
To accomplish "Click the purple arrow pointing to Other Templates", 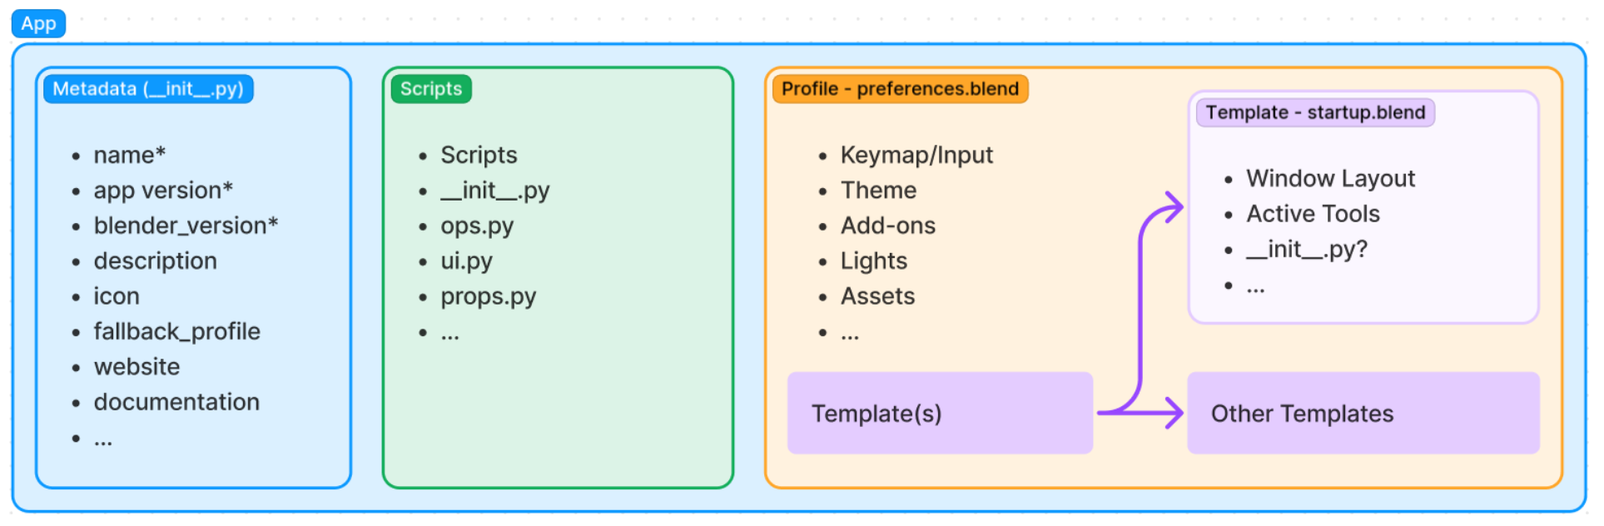I will point(1165,413).
